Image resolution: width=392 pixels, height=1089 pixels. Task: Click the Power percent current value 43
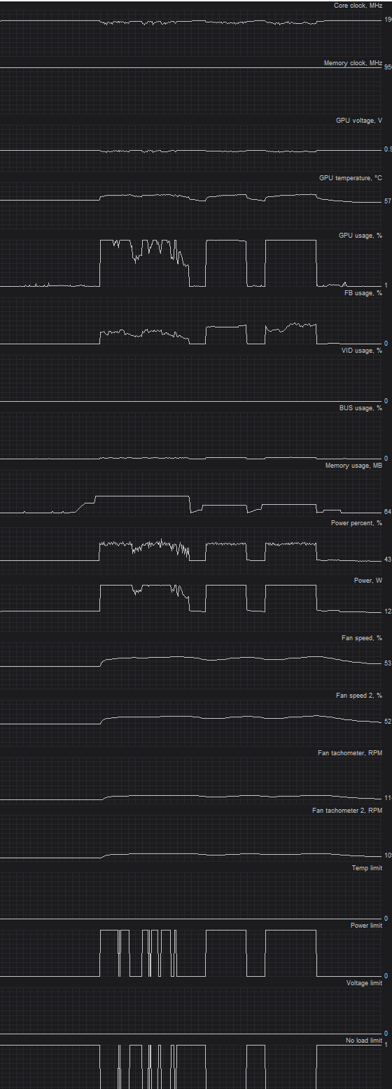388,560
